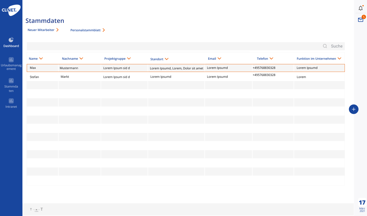Image resolution: width=367 pixels, height=216 pixels.
Task: Expand Funktion im Unternehmen dropdown
Action: [339, 58]
